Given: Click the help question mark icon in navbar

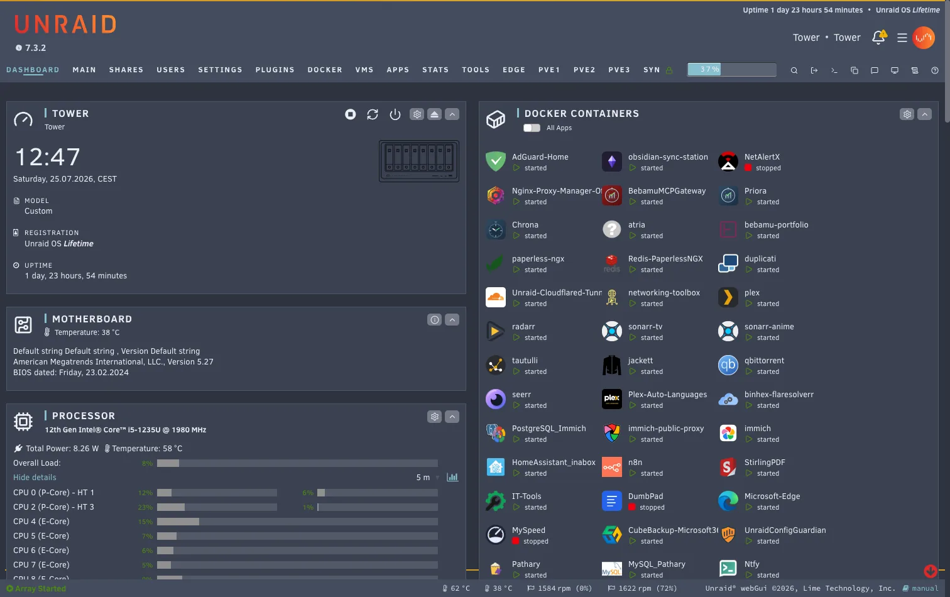Looking at the screenshot, I should point(935,70).
